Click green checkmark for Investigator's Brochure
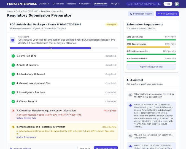The width and height of the screenshot is (186, 149). [13, 92]
